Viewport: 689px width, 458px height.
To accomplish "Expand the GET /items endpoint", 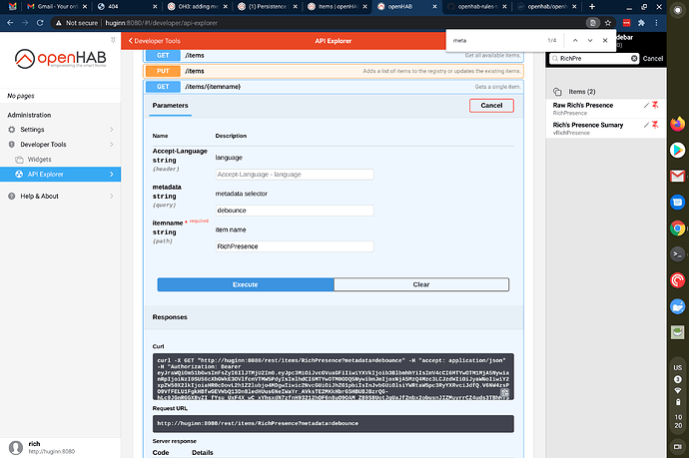I will pyautogui.click(x=334, y=55).
